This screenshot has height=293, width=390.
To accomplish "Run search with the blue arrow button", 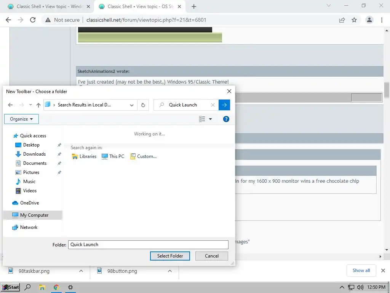I will (x=224, y=105).
